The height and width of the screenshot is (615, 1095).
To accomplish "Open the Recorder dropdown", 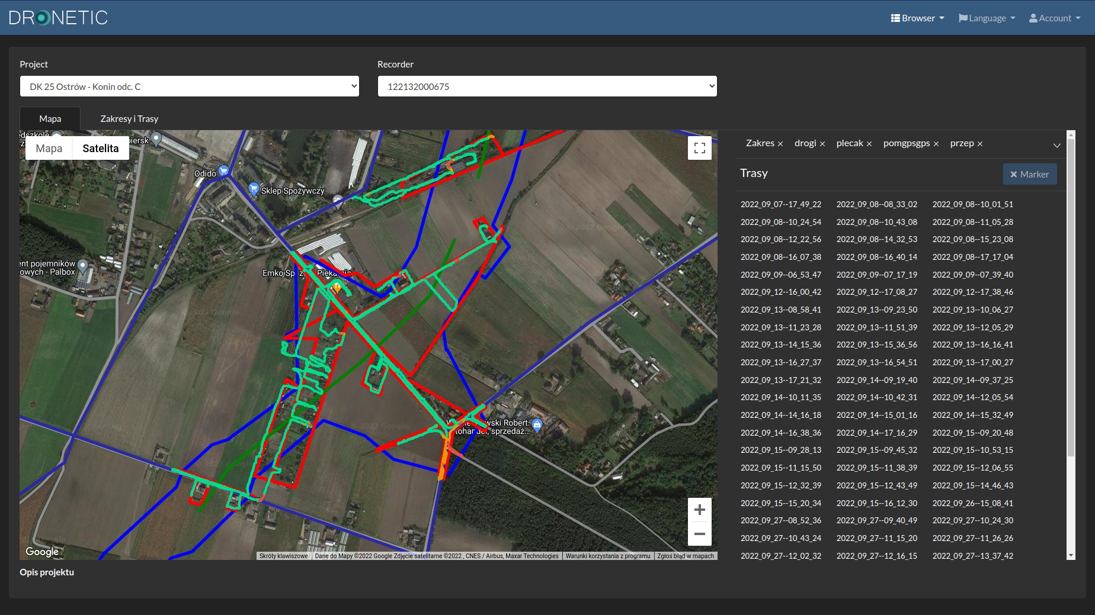I will point(547,86).
